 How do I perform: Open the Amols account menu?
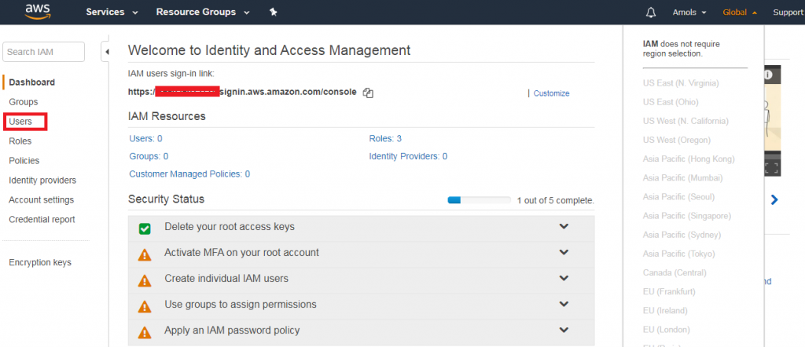pos(689,13)
